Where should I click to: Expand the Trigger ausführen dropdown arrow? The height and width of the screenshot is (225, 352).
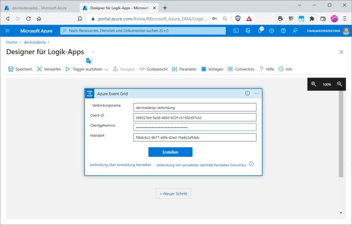(107, 69)
